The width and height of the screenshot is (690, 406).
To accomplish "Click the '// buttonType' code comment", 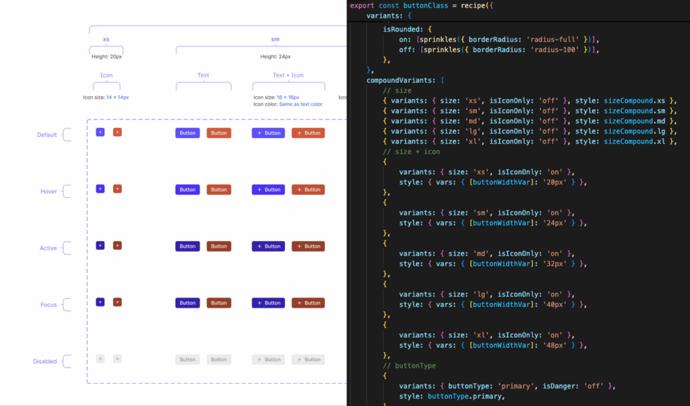I will 409,366.
